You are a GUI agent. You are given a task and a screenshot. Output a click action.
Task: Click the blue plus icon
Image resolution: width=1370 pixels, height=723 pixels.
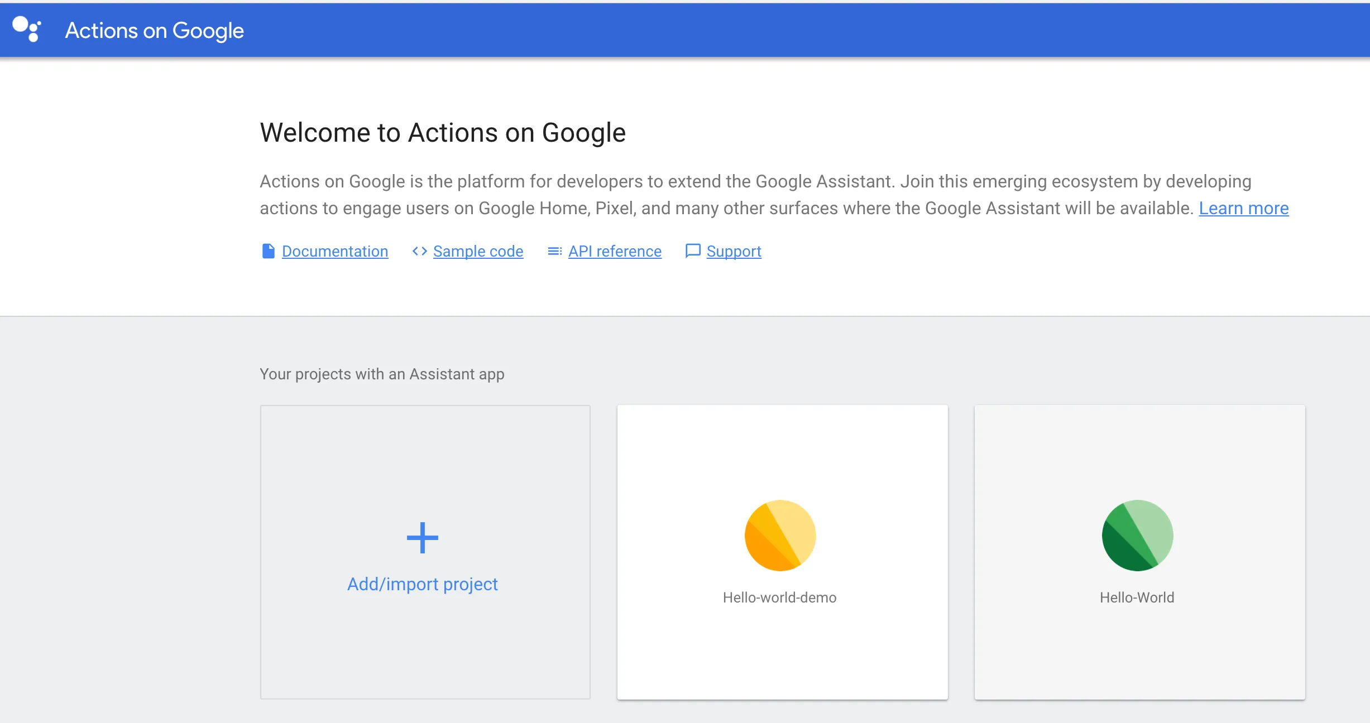pyautogui.click(x=423, y=538)
